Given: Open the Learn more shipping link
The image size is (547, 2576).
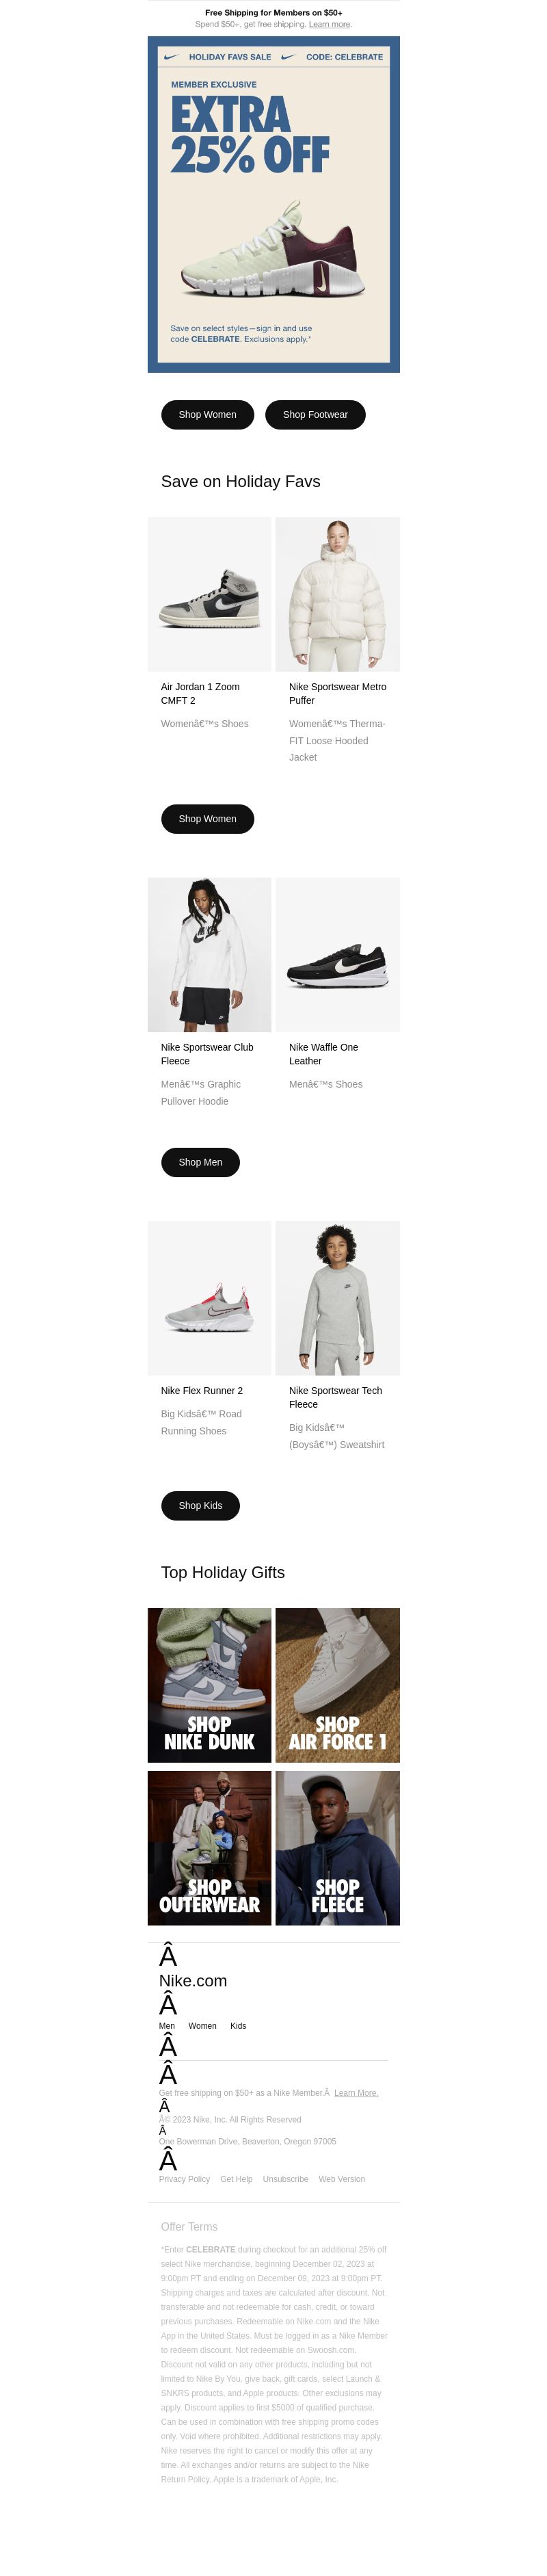Looking at the screenshot, I should (x=329, y=24).
